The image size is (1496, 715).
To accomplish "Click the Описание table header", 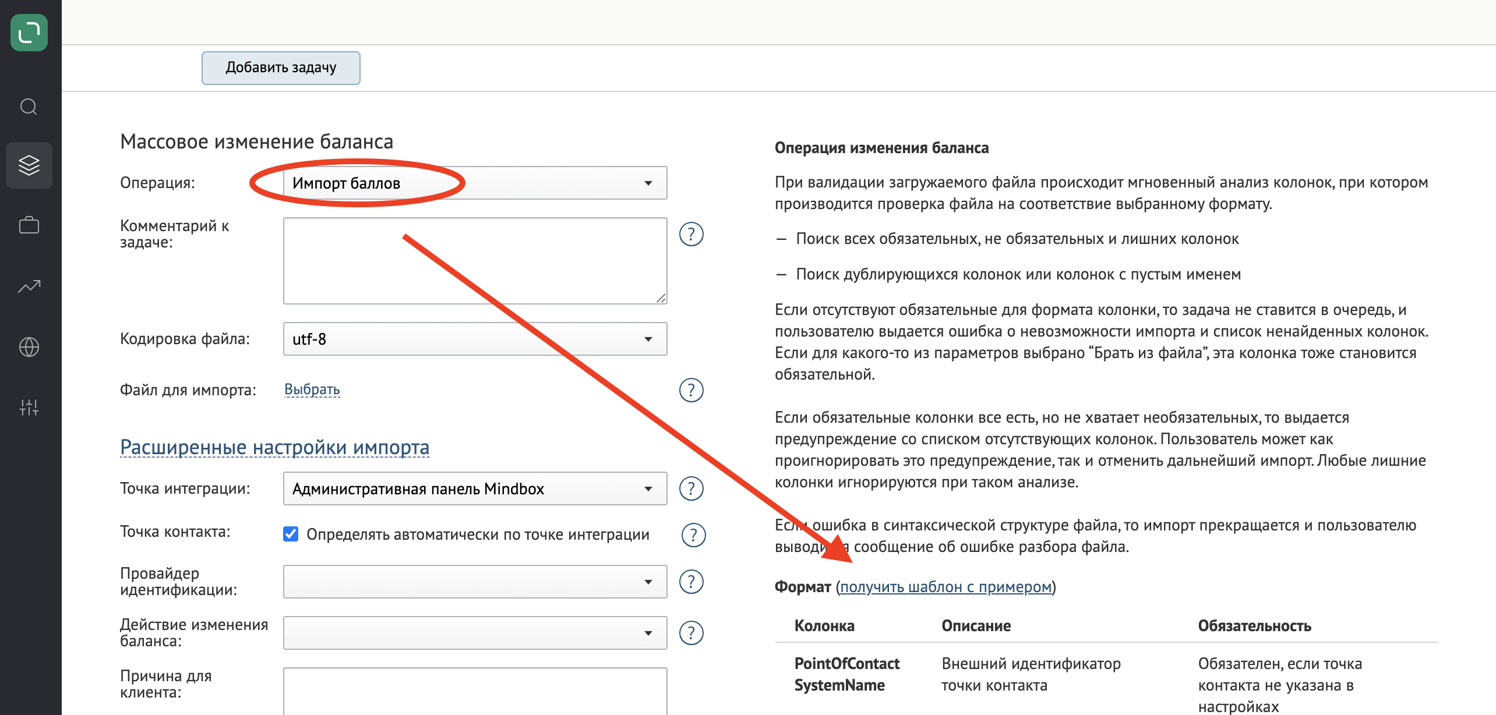I will (x=976, y=626).
